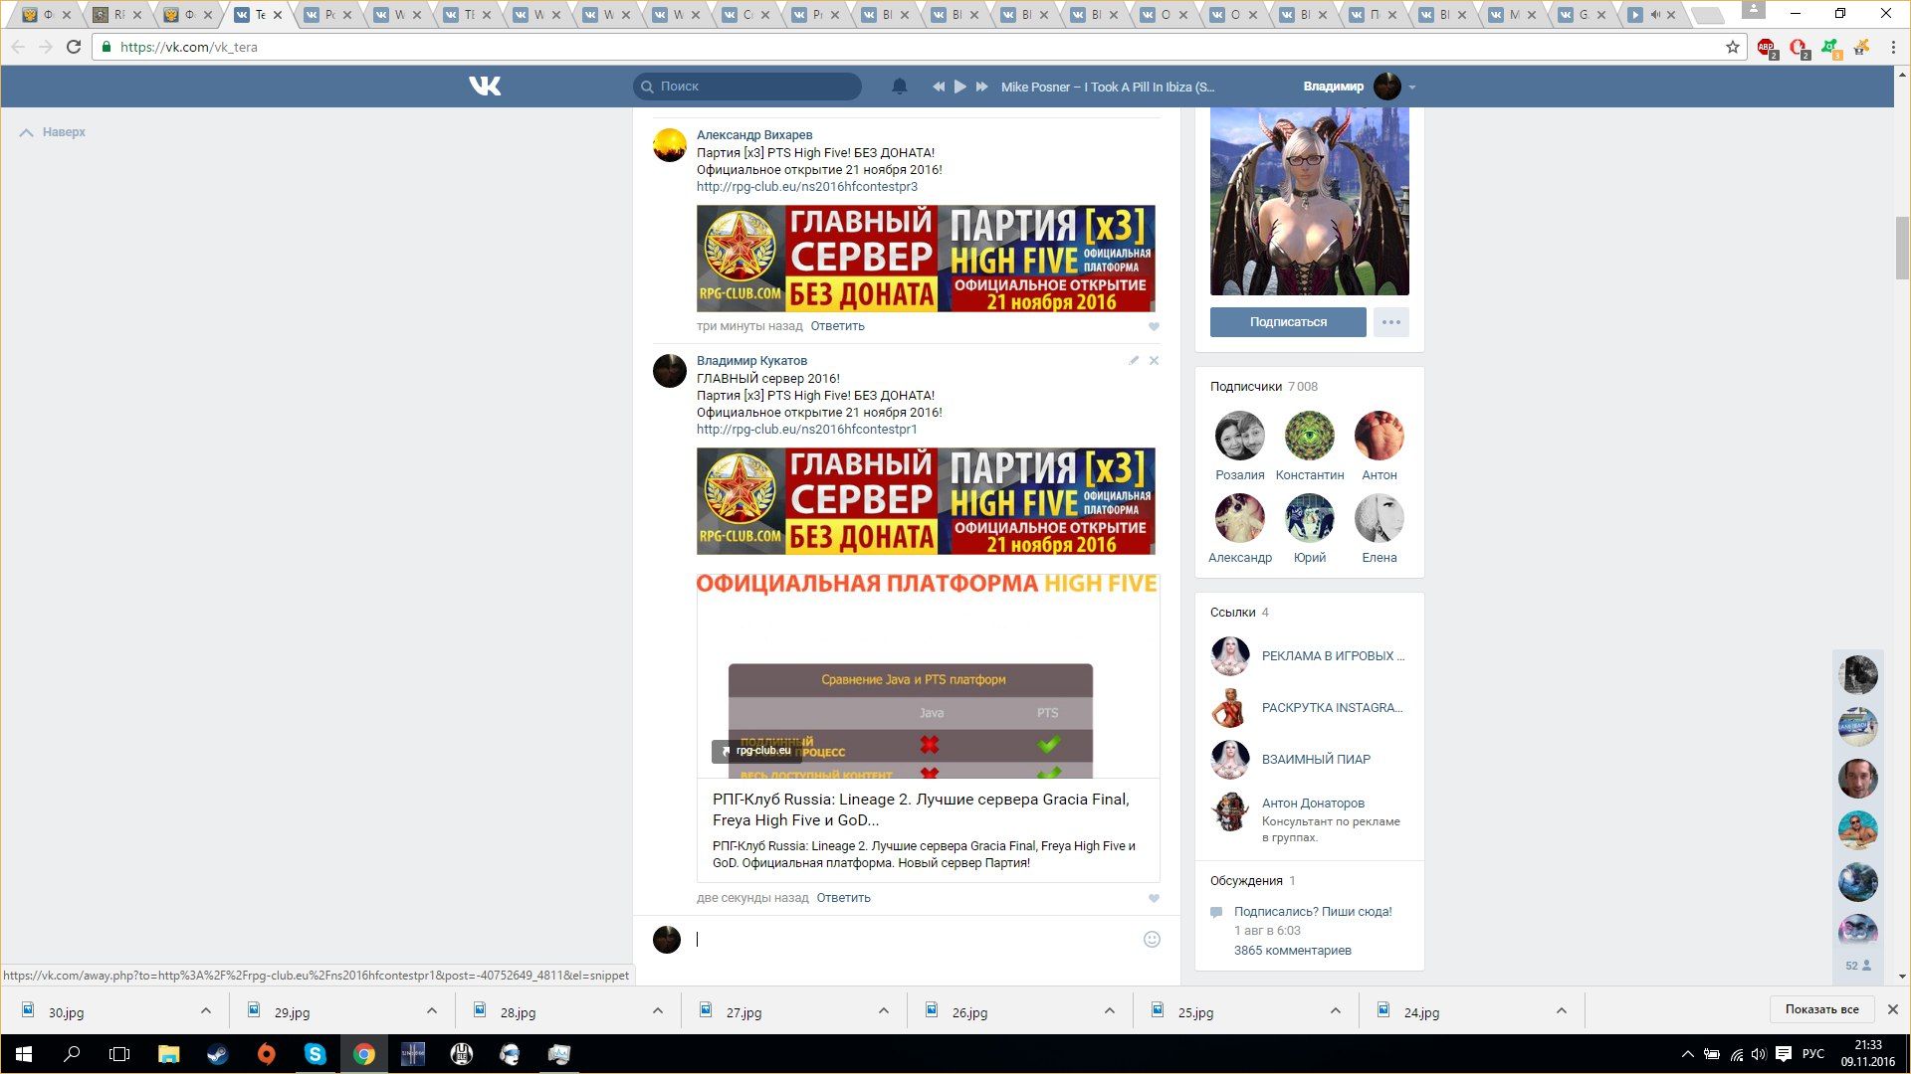Open the three-dots group actions menu
The height and width of the screenshot is (1074, 1911).
(x=1390, y=322)
